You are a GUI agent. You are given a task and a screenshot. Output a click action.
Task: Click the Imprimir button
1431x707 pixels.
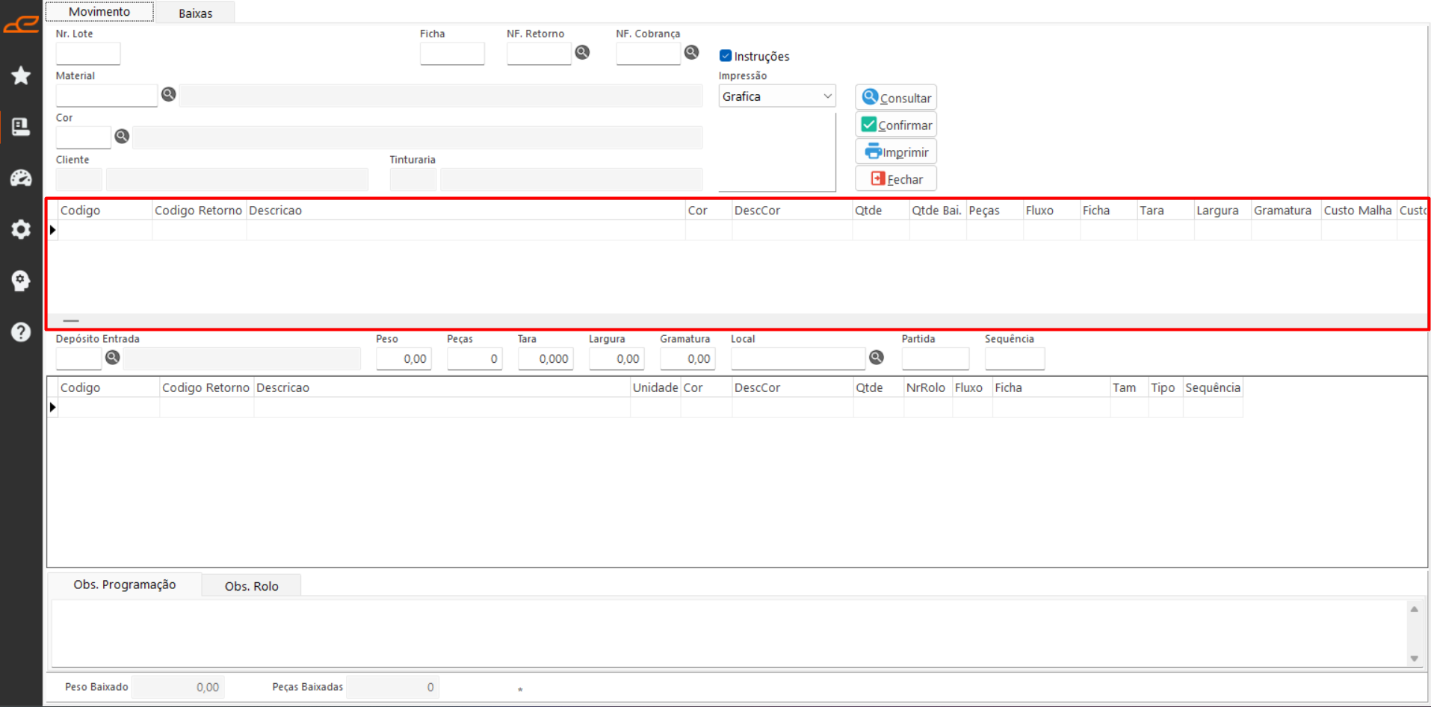[896, 152]
